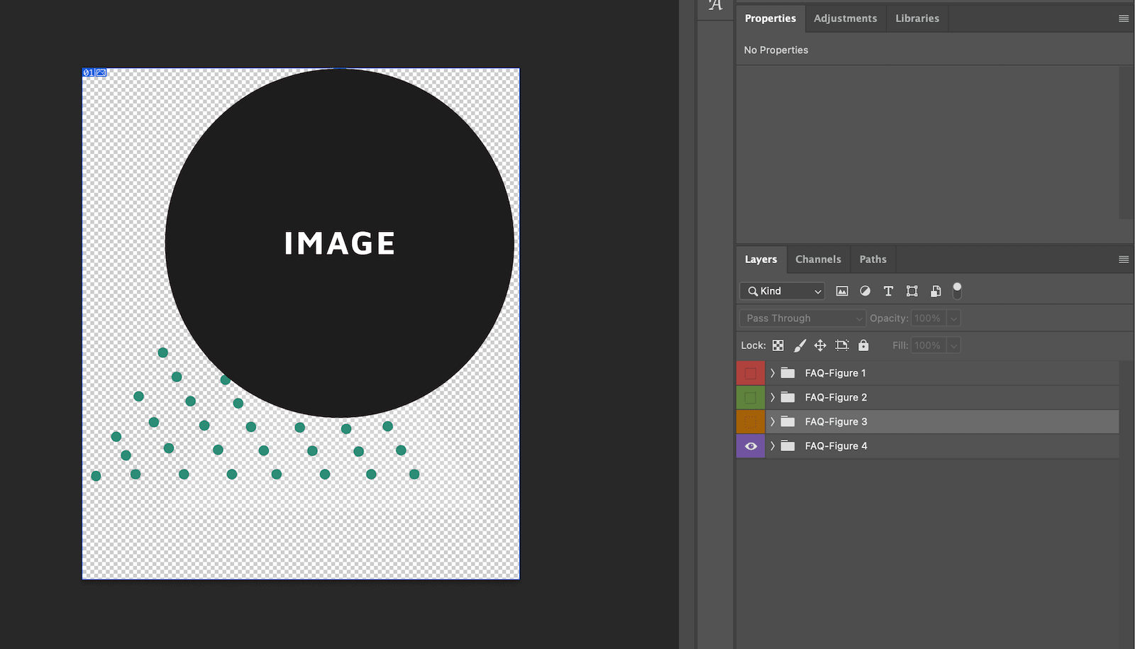Show the FAQ-Figure 1 group
Viewport: 1135px width, 649px height.
(x=751, y=373)
